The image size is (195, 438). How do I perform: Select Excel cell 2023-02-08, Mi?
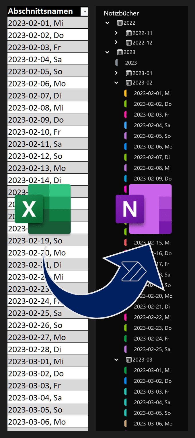[x=48, y=107]
